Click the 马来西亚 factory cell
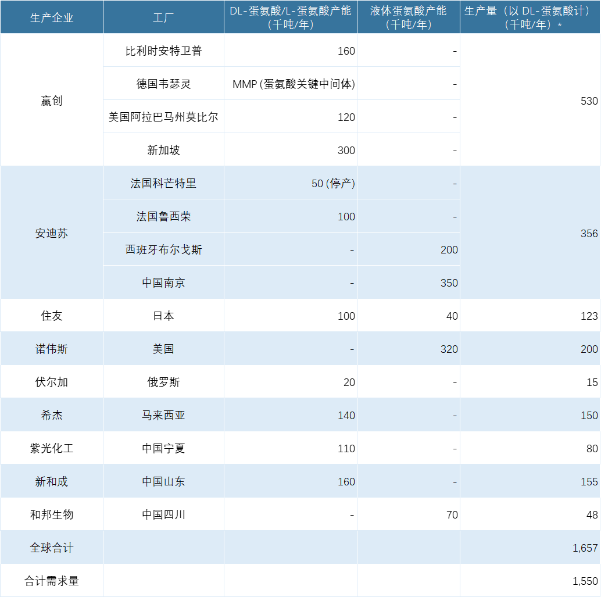This screenshot has height=597, width=601. coord(163,415)
